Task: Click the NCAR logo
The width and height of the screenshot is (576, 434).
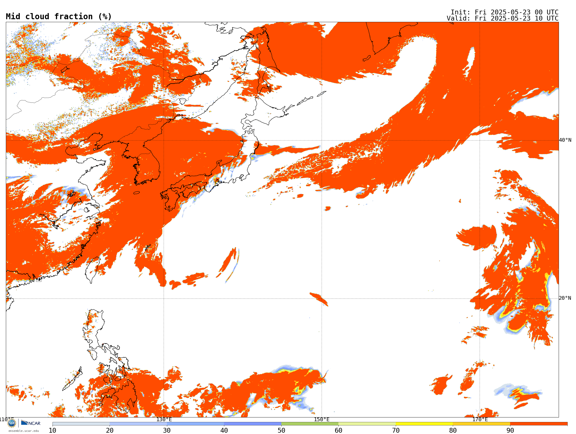Action: 31,423
